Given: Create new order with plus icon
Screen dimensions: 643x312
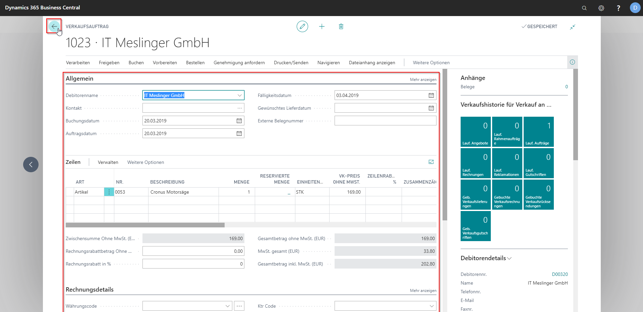Looking at the screenshot, I should pyautogui.click(x=322, y=26).
